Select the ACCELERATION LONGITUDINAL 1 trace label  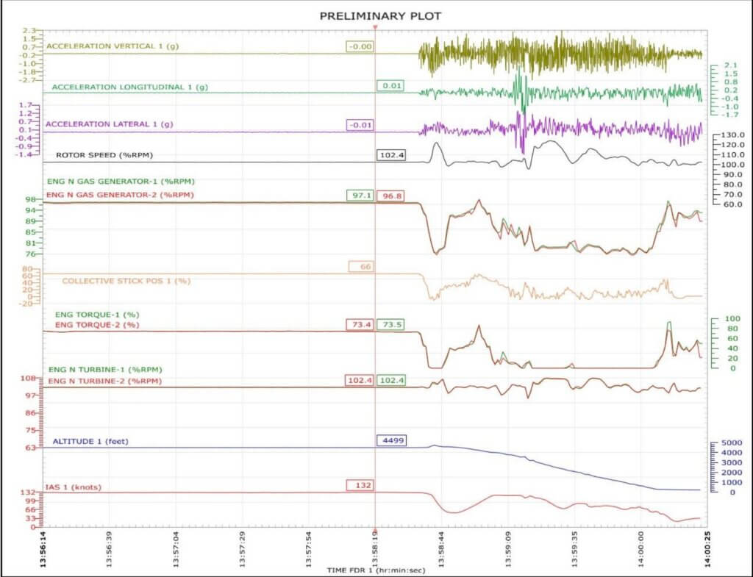point(132,86)
